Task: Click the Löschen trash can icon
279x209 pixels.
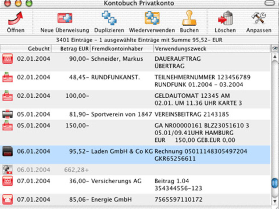Action: pyautogui.click(x=225, y=18)
